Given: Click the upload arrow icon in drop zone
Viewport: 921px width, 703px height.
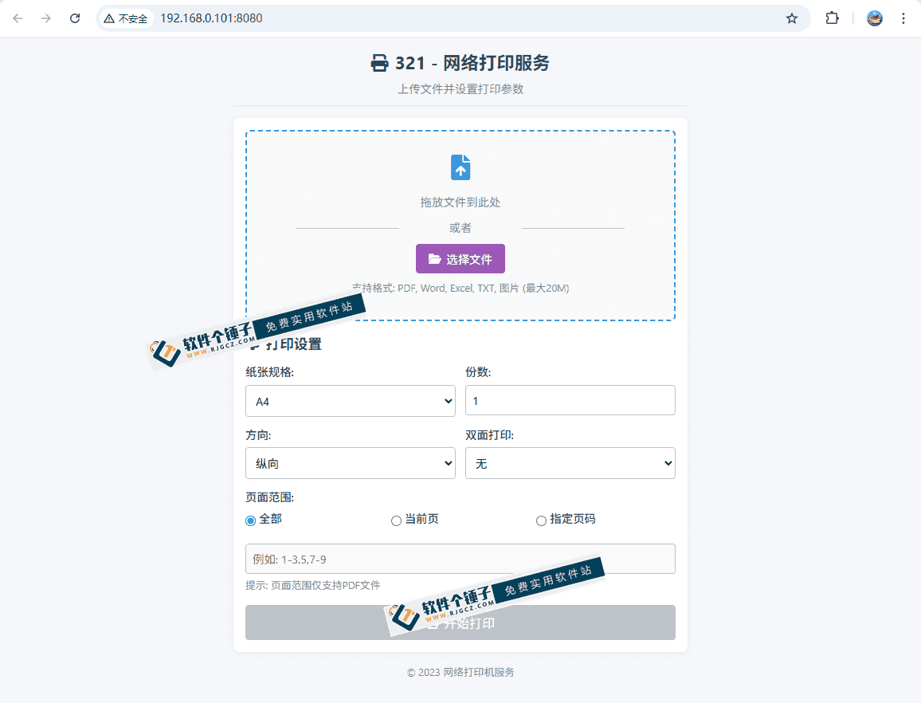Looking at the screenshot, I should pos(461,167).
